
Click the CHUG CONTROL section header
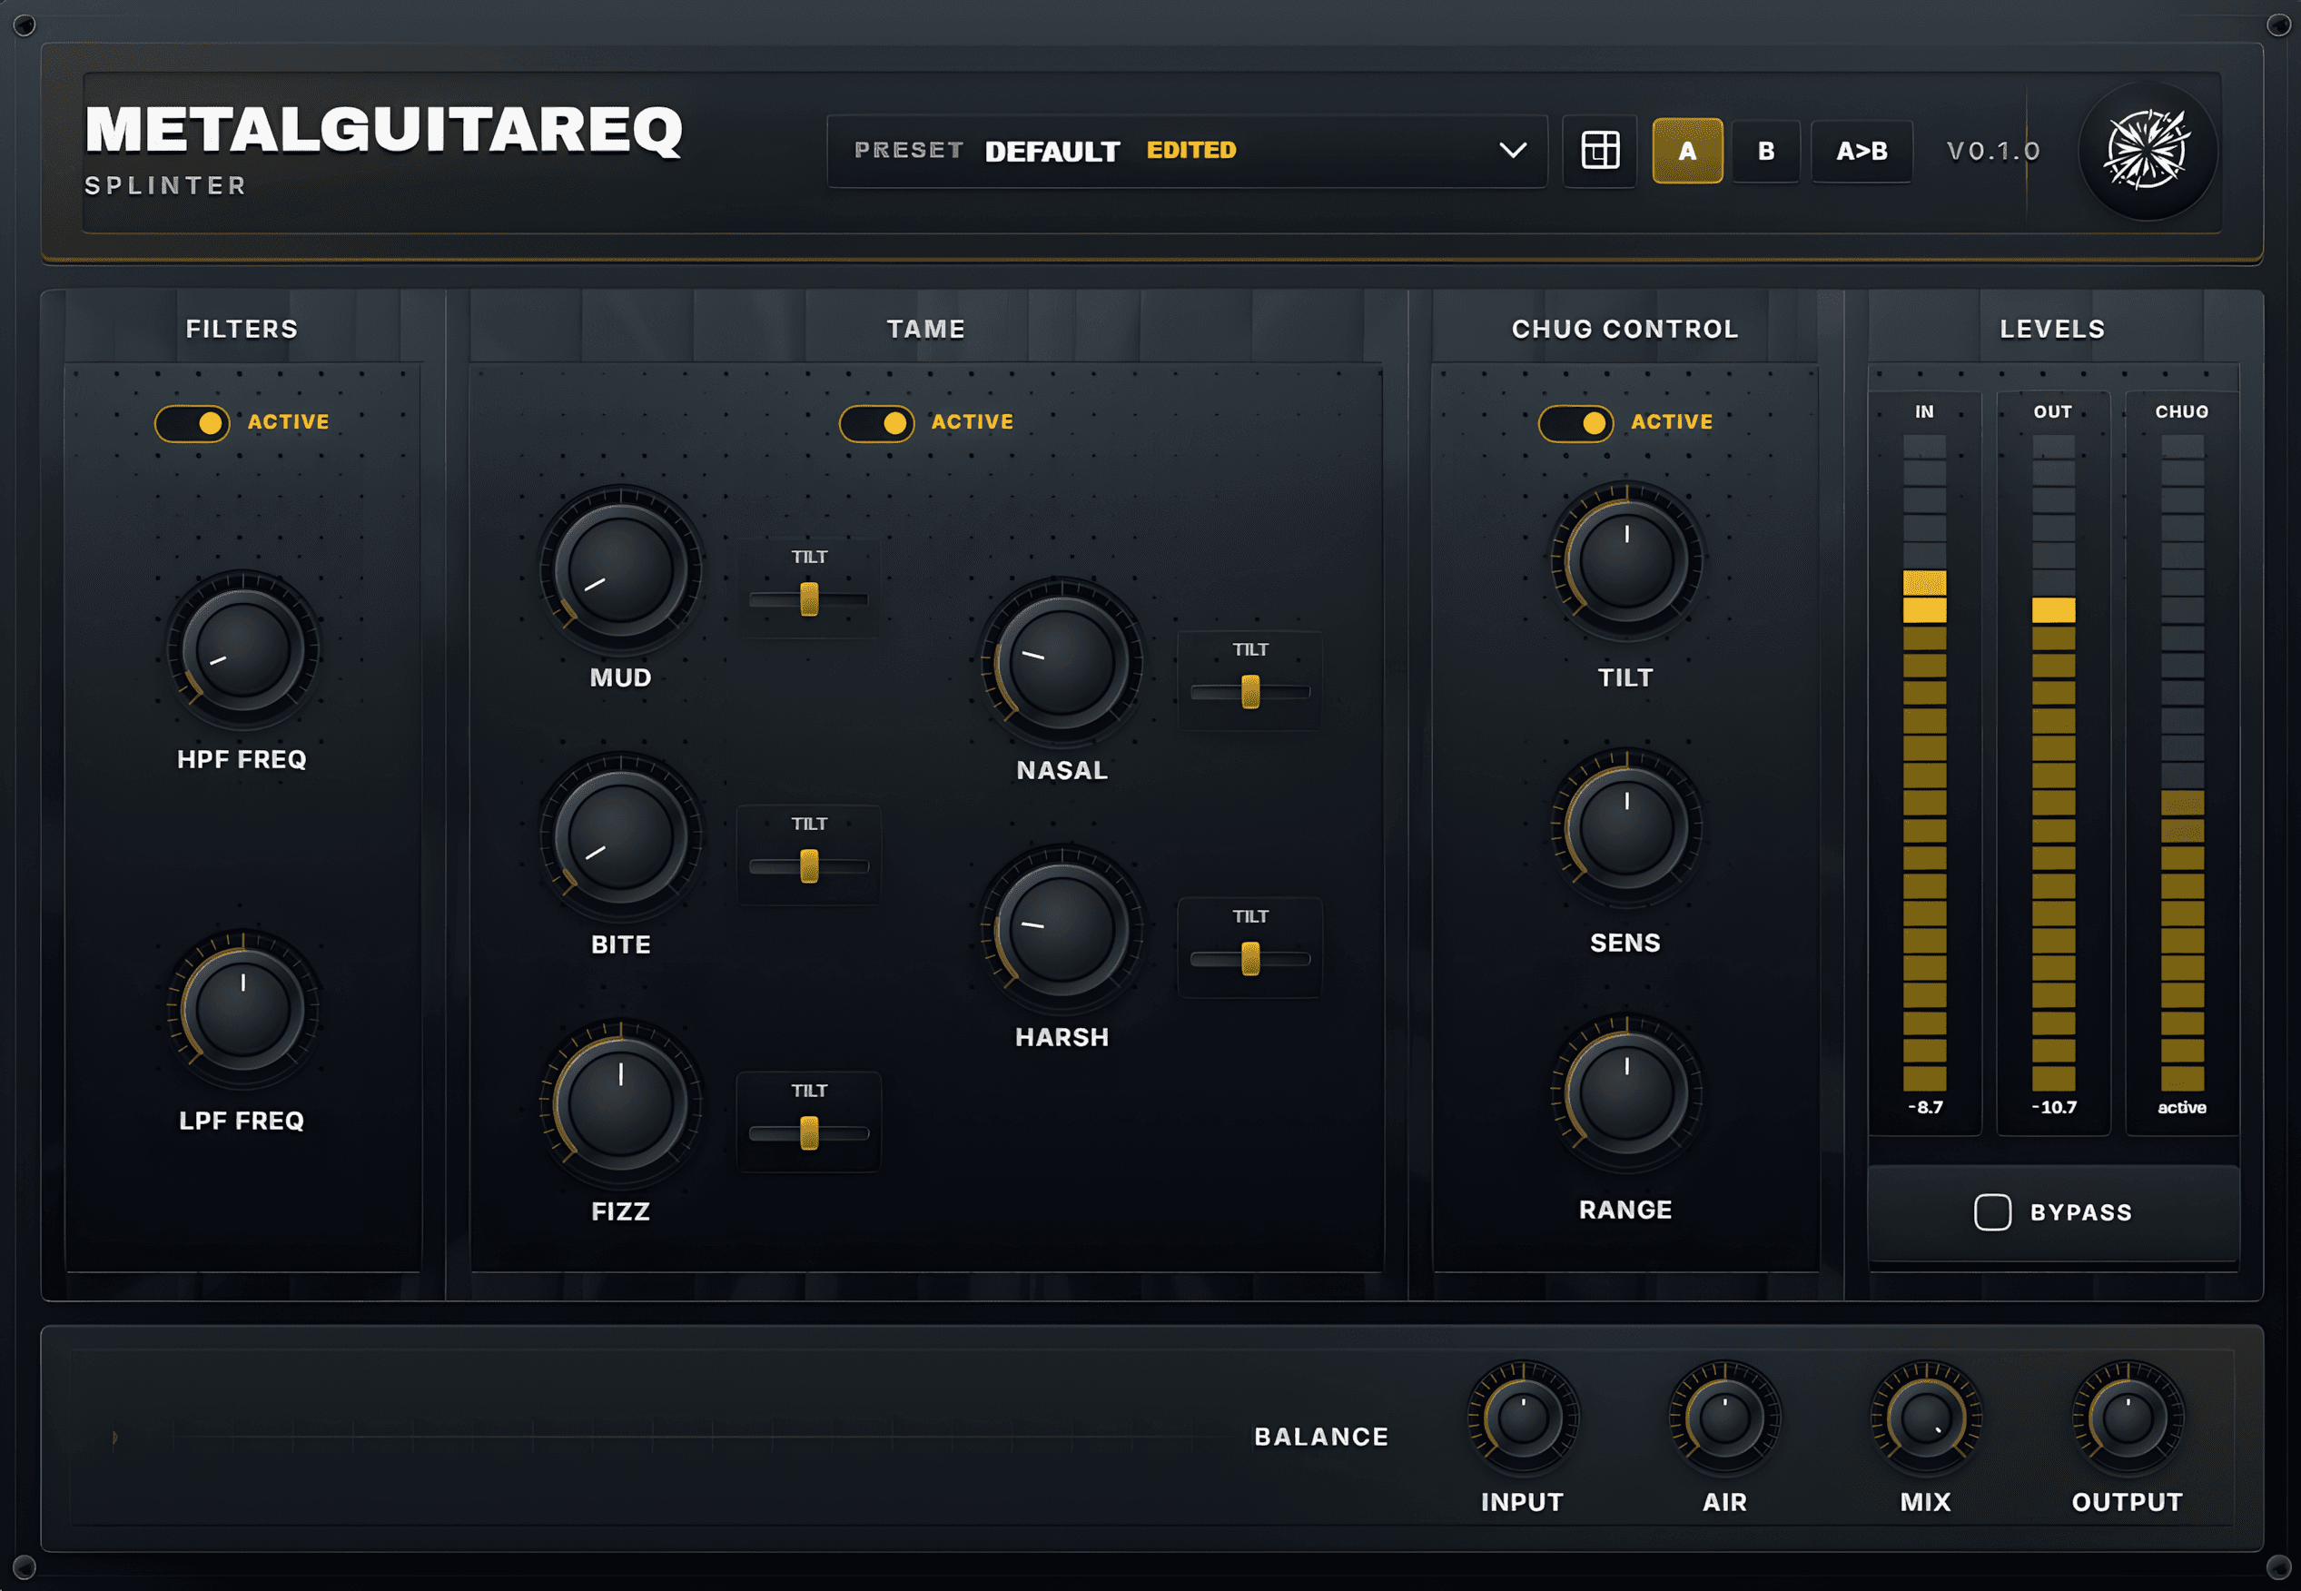click(1625, 329)
